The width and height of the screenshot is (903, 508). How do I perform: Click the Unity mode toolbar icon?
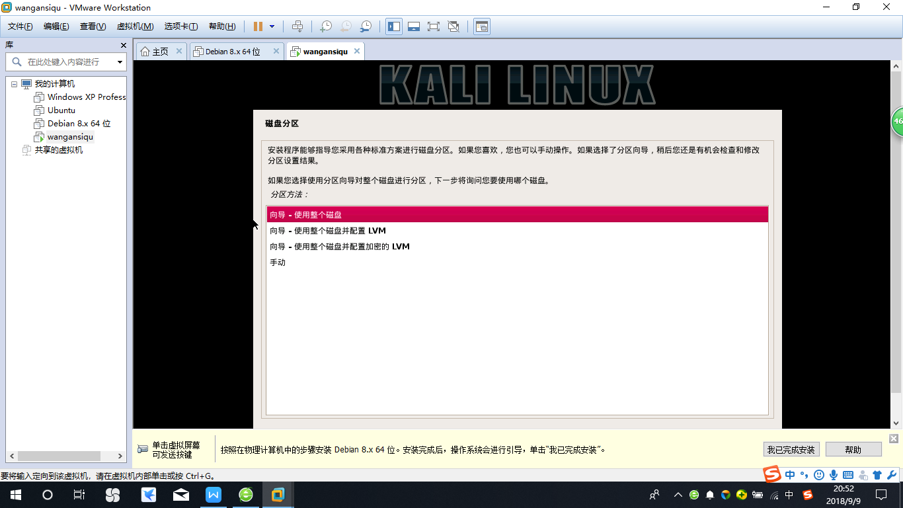(x=453, y=26)
